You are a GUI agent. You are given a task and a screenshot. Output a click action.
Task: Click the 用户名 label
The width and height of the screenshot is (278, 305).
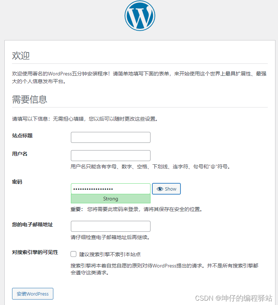click(20, 154)
